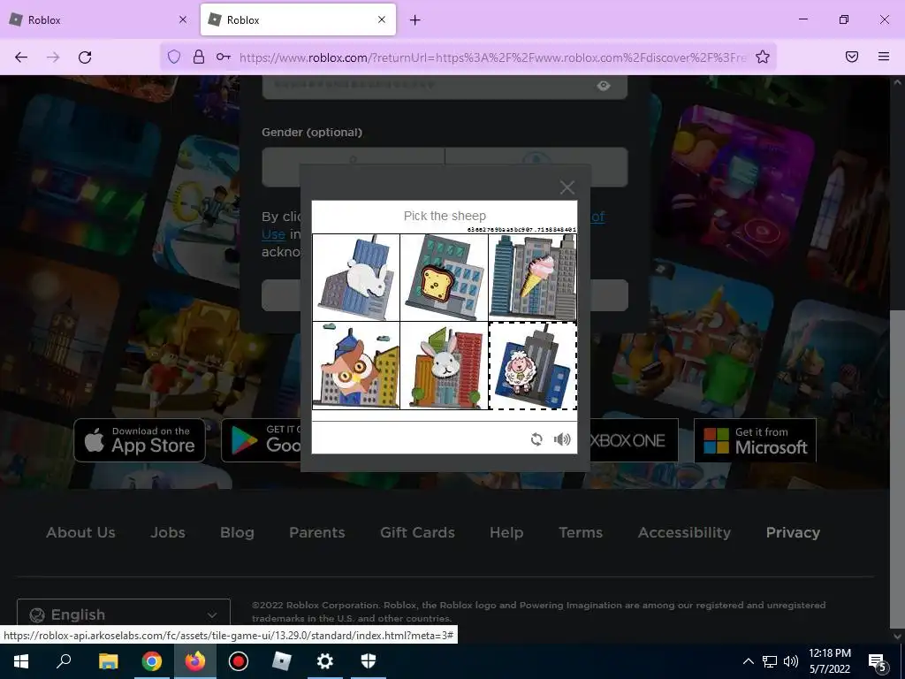This screenshot has height=679, width=905.
Task: Click the blue Use link in the agreement text
Action: [274, 234]
